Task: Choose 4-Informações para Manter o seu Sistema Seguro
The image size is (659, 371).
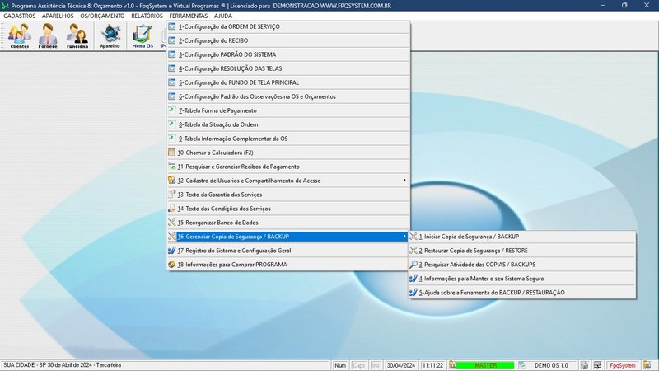Action: point(522,279)
